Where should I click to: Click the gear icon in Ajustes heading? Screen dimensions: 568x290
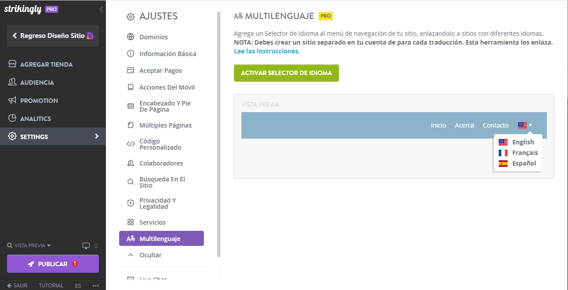(x=131, y=17)
